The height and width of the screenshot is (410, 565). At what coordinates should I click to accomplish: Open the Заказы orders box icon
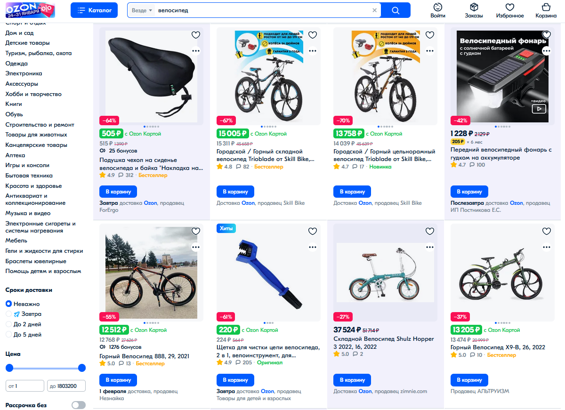click(474, 10)
